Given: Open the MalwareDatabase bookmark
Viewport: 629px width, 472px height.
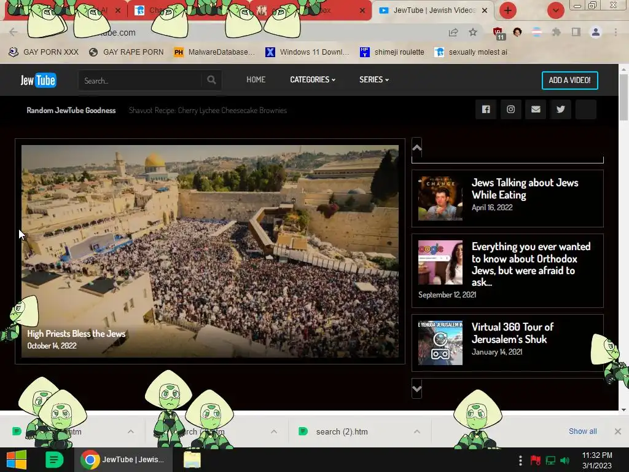Looking at the screenshot, I should click(214, 52).
